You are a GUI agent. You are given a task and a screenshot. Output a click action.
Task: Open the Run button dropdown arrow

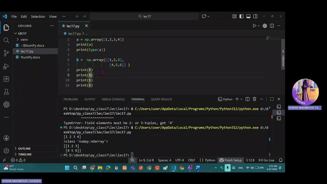[259, 26]
